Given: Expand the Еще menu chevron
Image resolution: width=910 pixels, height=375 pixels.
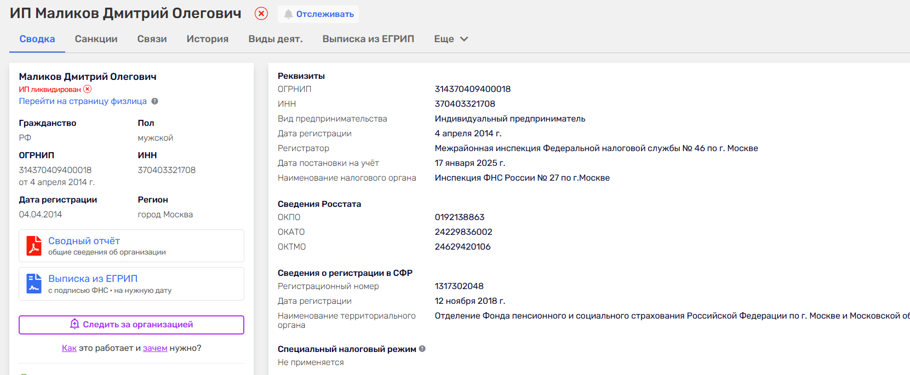Looking at the screenshot, I should click(x=464, y=39).
